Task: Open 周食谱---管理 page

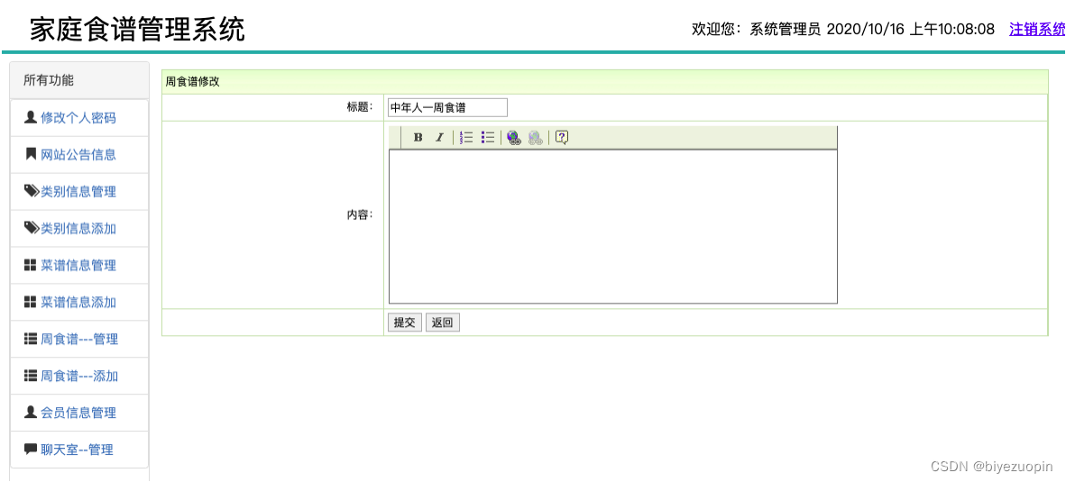Action: tap(79, 339)
